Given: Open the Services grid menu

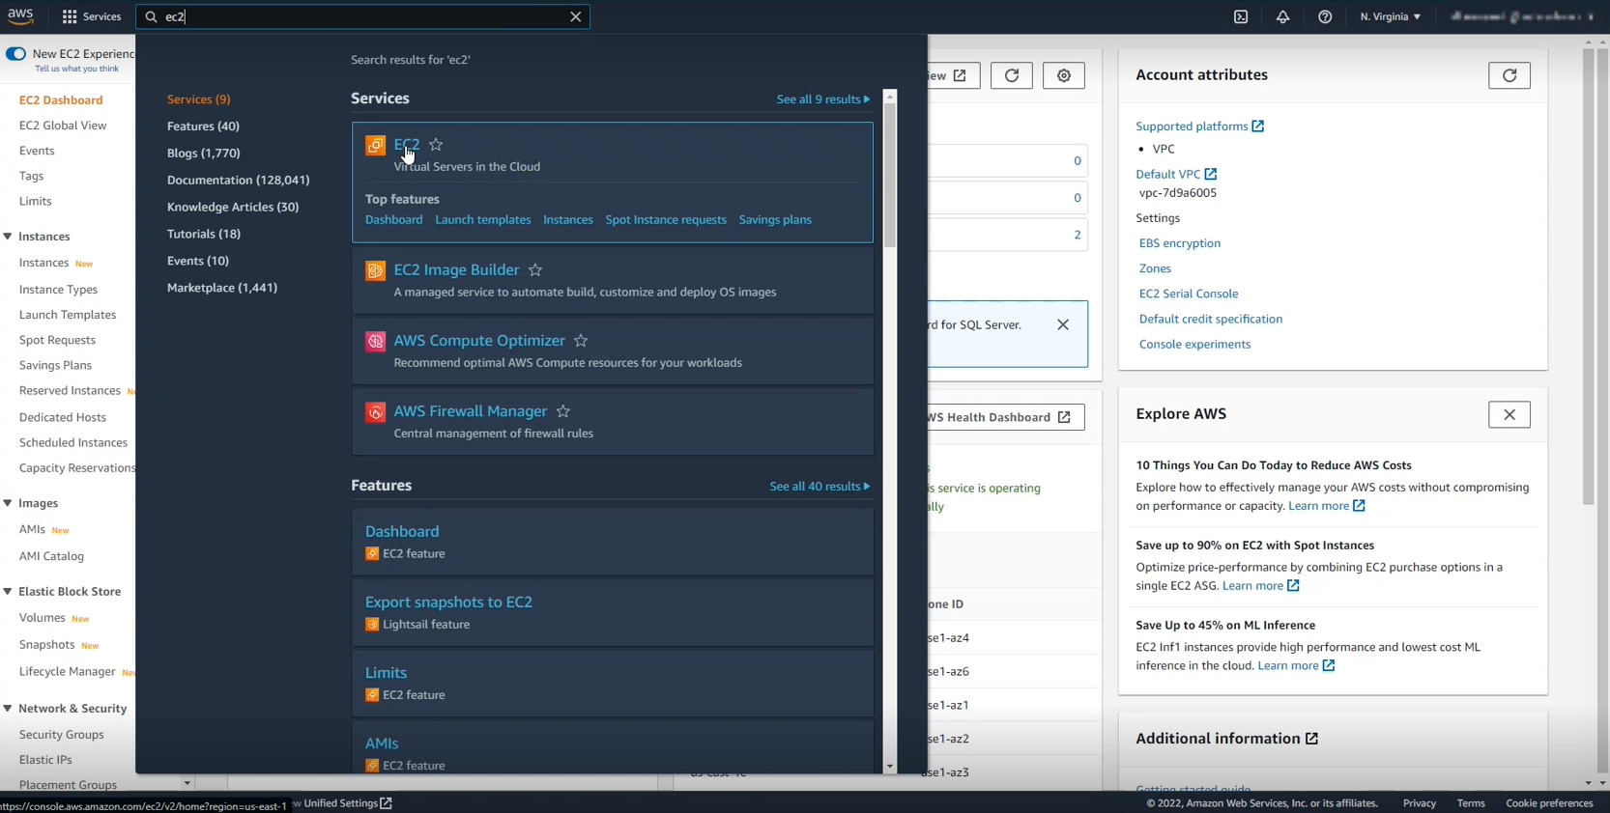Looking at the screenshot, I should (x=92, y=16).
